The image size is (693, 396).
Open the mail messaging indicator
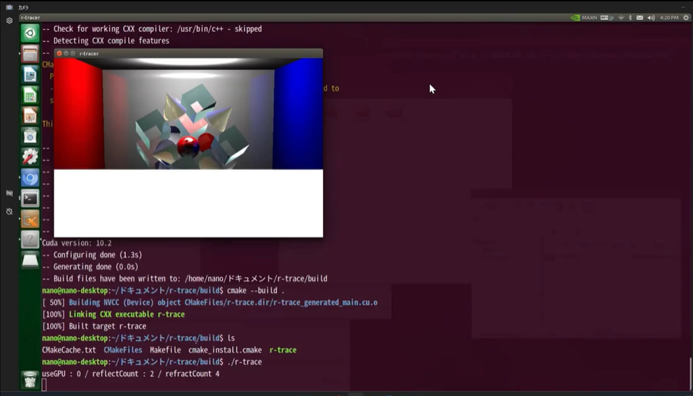[x=640, y=18]
